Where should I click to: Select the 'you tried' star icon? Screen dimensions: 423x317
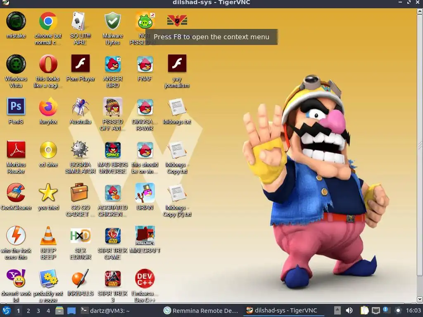click(48, 192)
